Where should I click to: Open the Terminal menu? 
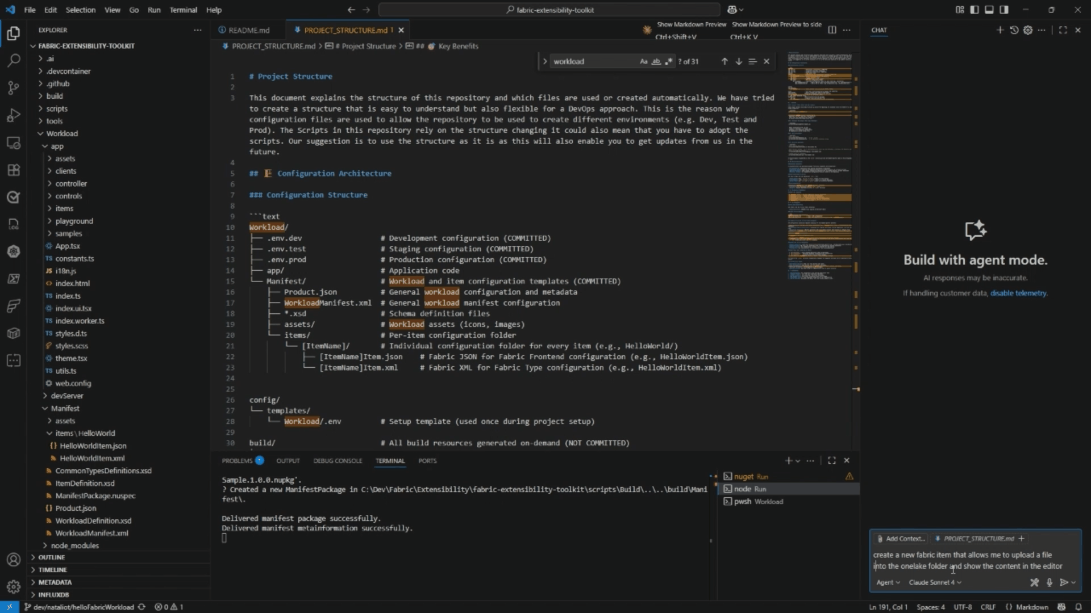click(183, 10)
